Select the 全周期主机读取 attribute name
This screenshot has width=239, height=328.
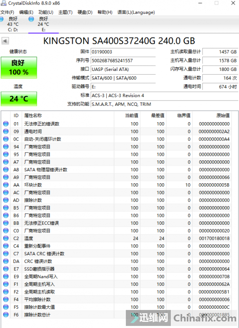pos(39,292)
